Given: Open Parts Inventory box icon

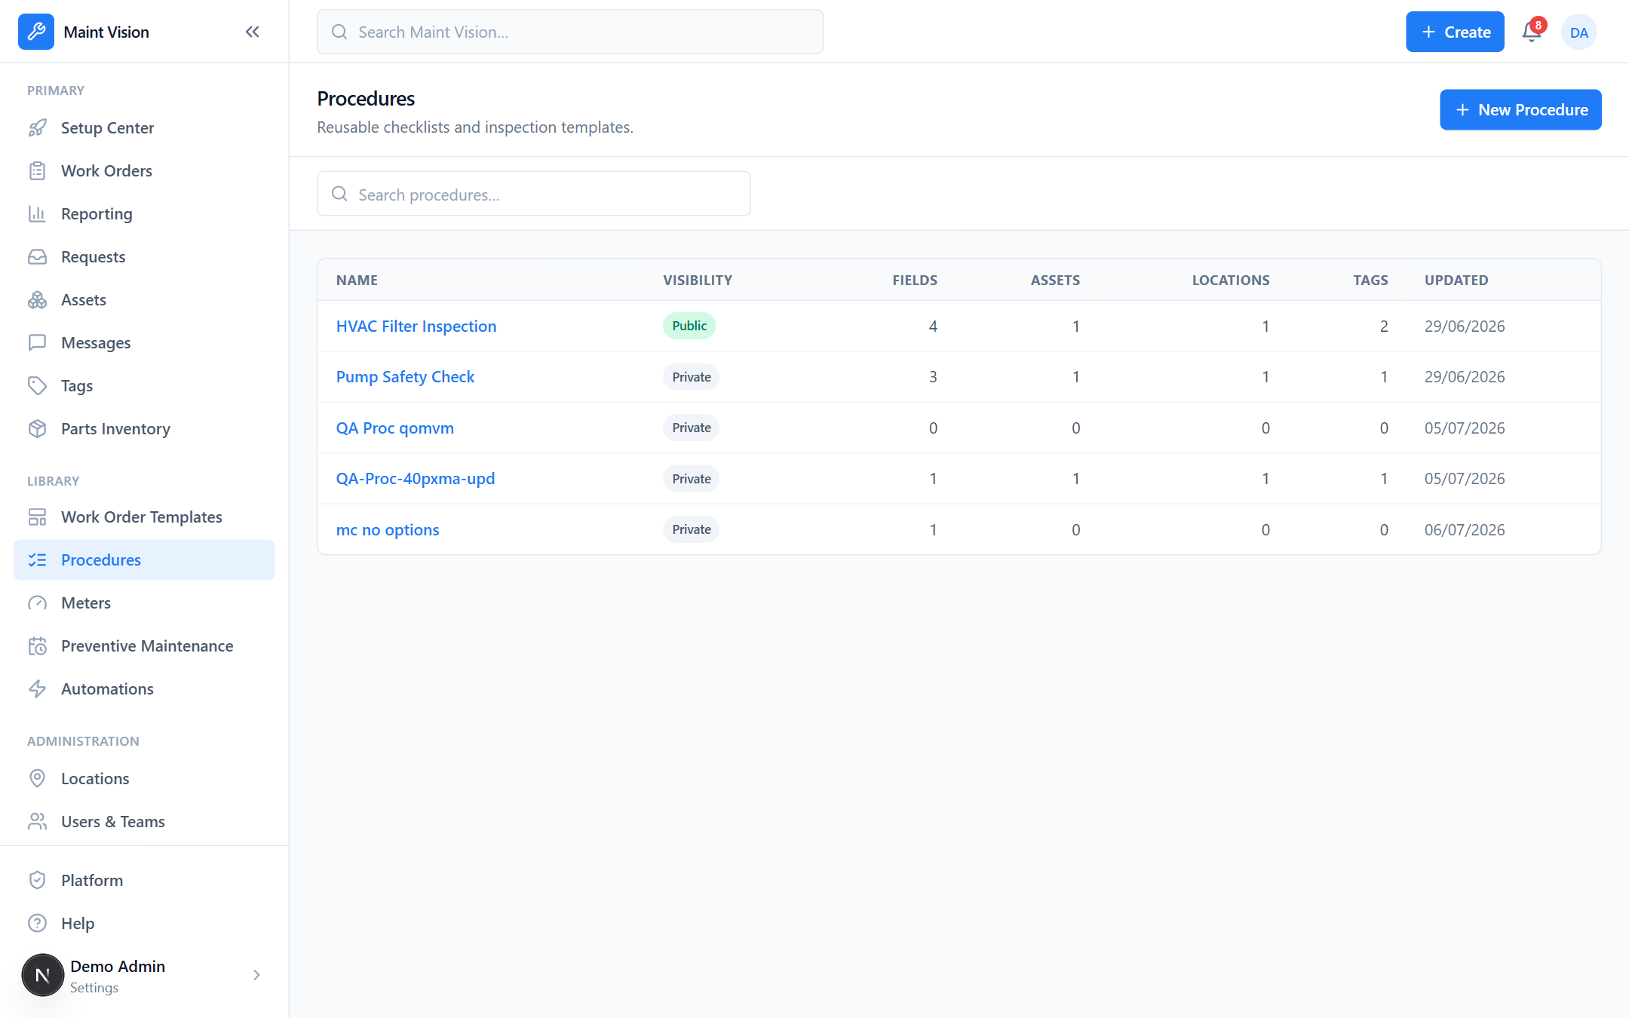Looking at the screenshot, I should [x=37, y=429].
